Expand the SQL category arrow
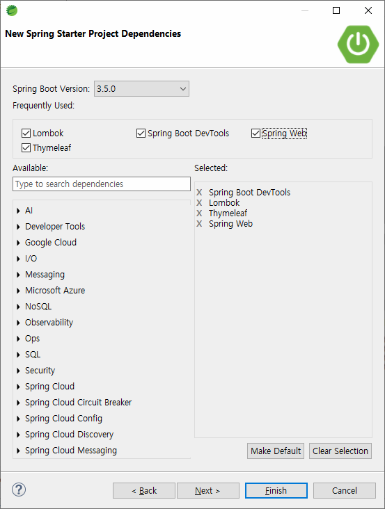The width and height of the screenshot is (385, 509). tap(19, 355)
